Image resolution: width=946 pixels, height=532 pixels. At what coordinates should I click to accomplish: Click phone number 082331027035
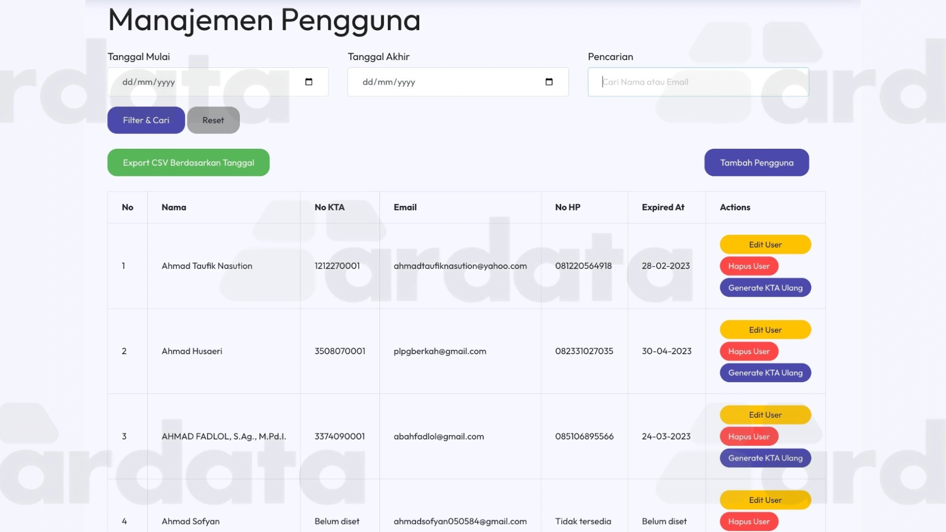point(584,351)
